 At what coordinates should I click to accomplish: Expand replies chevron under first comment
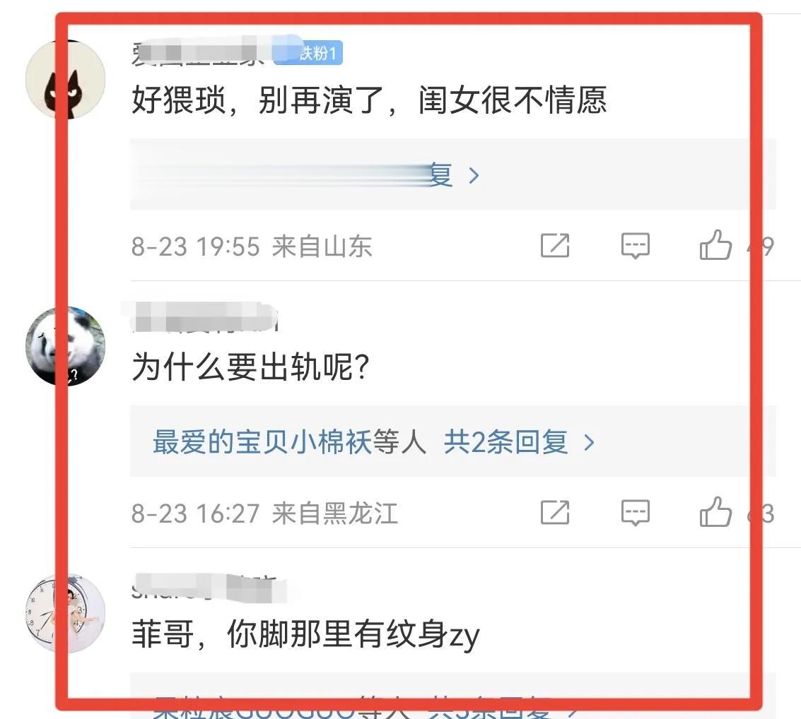pos(474,176)
